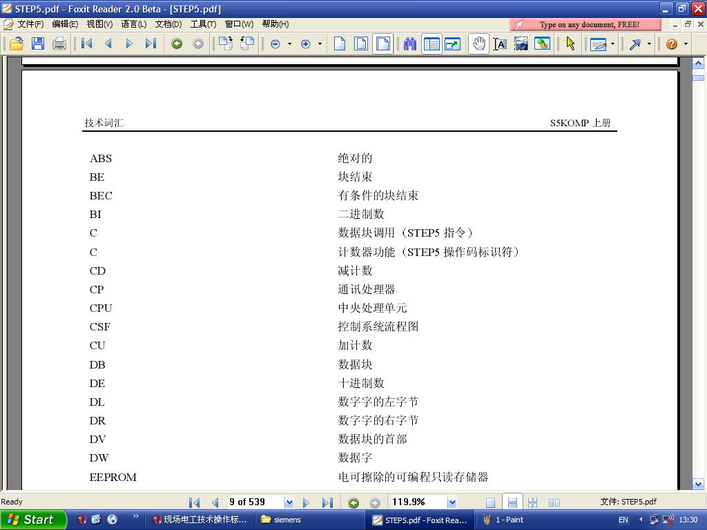This screenshot has height=530, width=707.
Task: Take a snapshot with the camera icon
Action: (x=521, y=44)
